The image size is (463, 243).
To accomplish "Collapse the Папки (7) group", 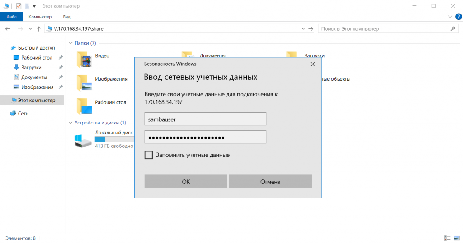I will coord(71,43).
